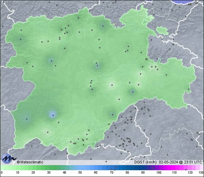Click the scale value 120

(x=190, y=173)
